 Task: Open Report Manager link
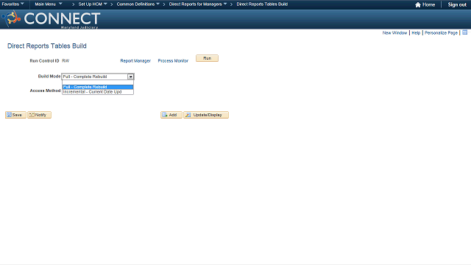(x=135, y=60)
